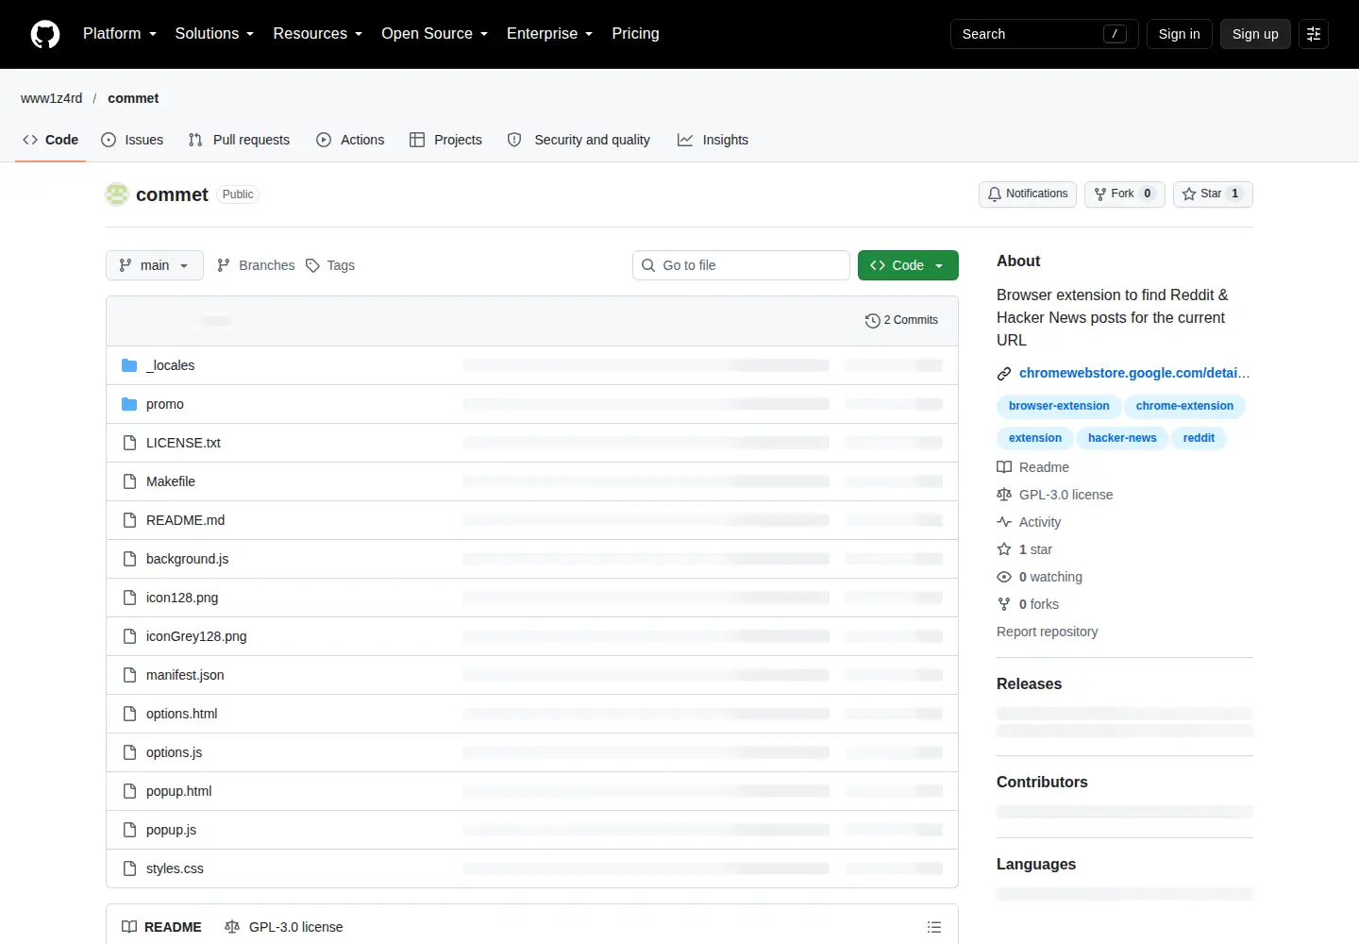This screenshot has width=1359, height=944.
Task: Open the Pricing link
Action: [635, 34]
